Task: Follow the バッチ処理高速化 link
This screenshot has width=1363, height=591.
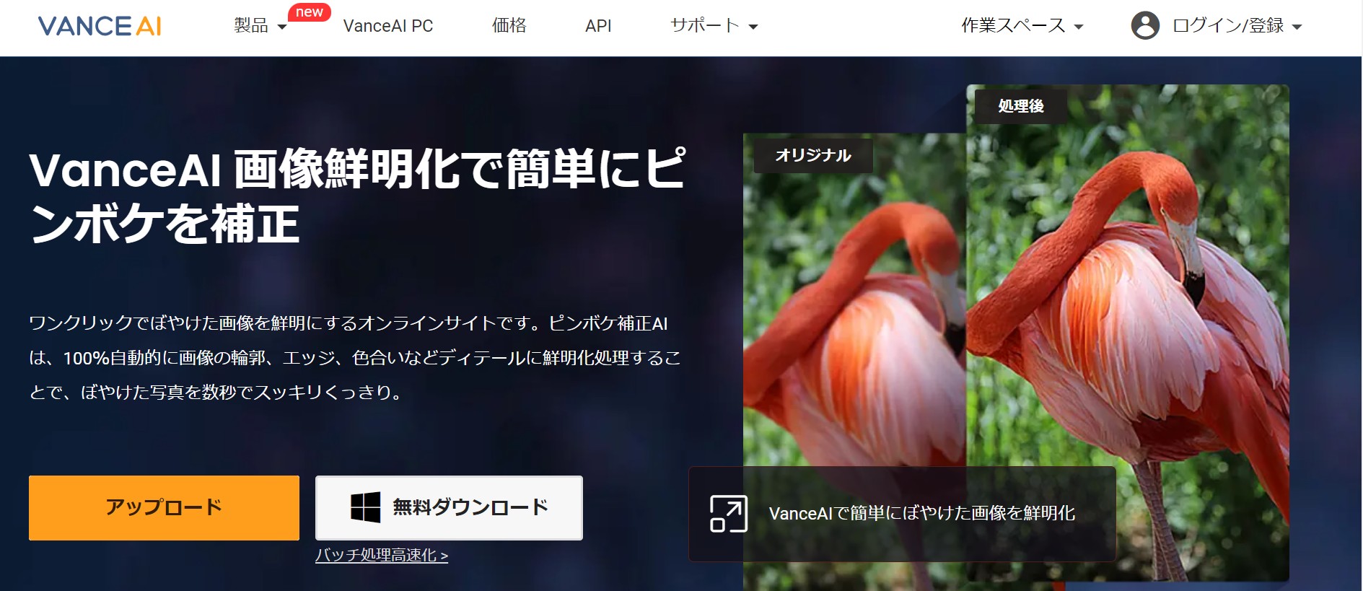Action: pyautogui.click(x=382, y=555)
